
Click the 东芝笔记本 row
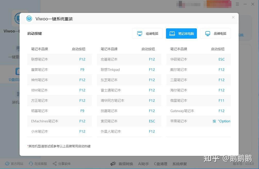click(x=129, y=80)
